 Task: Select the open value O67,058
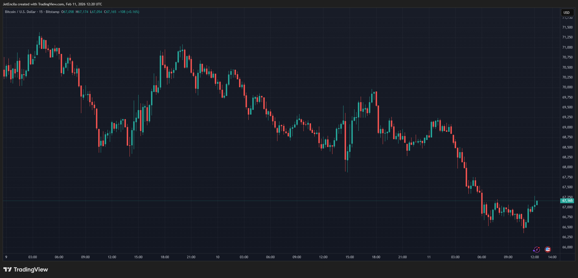point(67,12)
